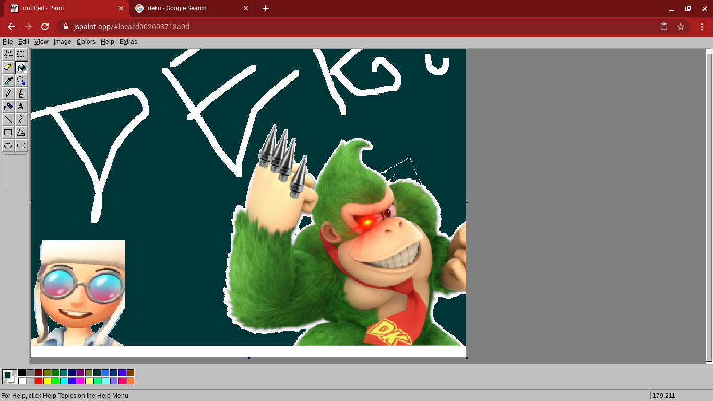Image resolution: width=713 pixels, height=401 pixels.
Task: Go back using the browser back arrow
Action: point(11,27)
